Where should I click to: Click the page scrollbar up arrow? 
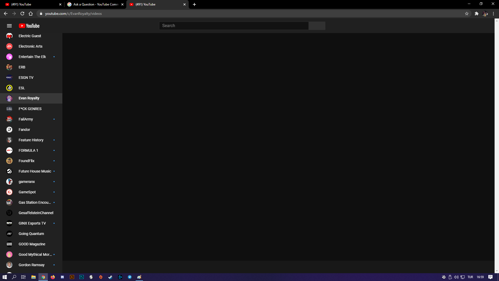coord(497,21)
